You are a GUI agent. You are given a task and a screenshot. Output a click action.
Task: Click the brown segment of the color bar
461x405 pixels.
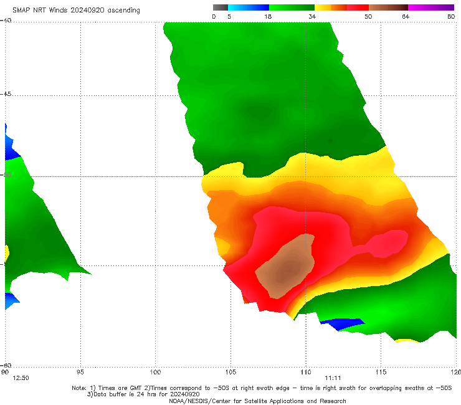click(x=388, y=7)
